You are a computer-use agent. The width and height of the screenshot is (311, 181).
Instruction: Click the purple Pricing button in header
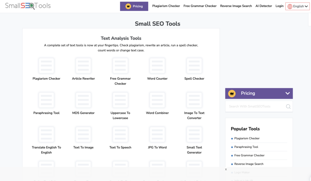click(134, 6)
